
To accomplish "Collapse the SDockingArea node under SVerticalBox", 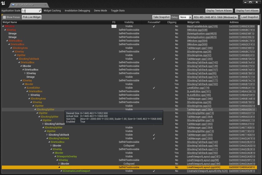I will [x=11, y=48].
